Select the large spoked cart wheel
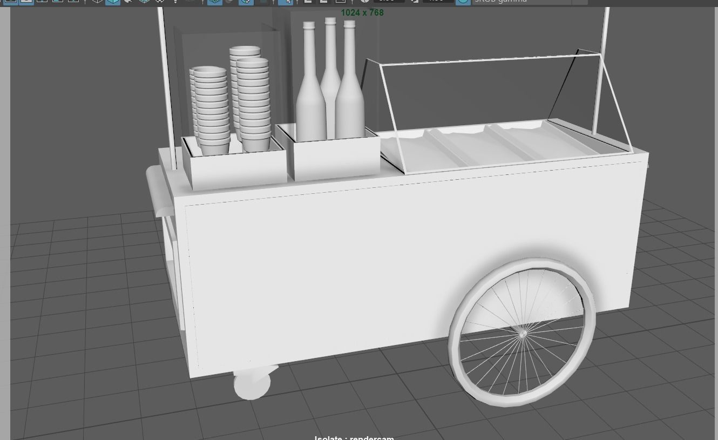The image size is (718, 440). 521,332
